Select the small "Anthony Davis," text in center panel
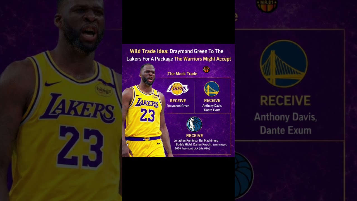 212,106
